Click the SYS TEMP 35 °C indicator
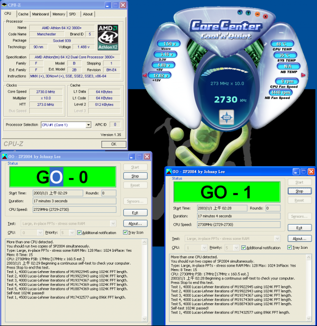Viewport: 317px width, 326px height. click(285, 55)
